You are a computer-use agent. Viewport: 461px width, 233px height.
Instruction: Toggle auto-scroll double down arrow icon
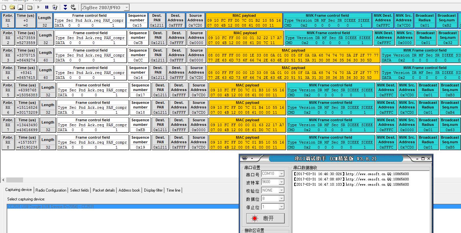pyautogui.click(x=65, y=7)
